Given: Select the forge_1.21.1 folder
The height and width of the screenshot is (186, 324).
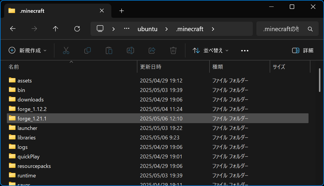Looking at the screenshot, I should [158, 118].
